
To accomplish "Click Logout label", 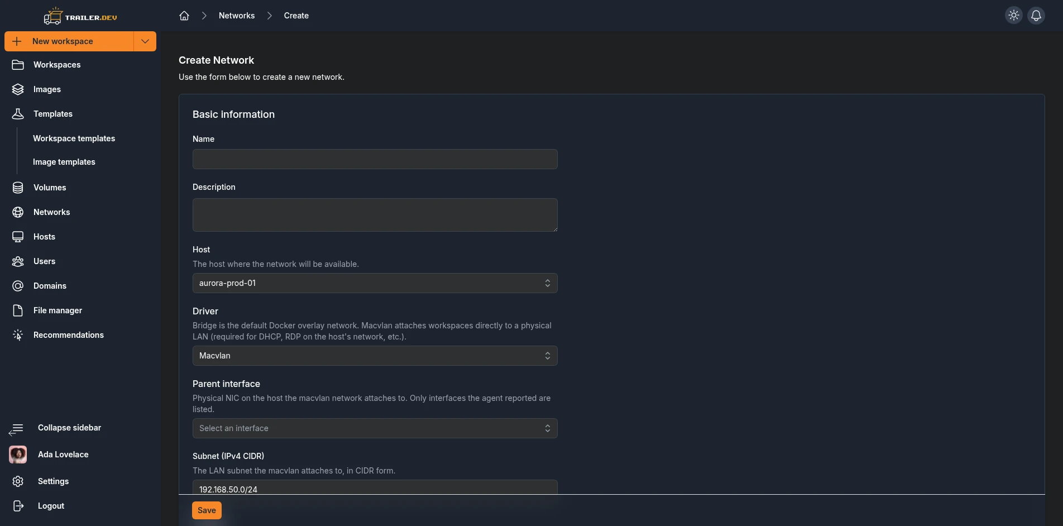I will [x=51, y=506].
